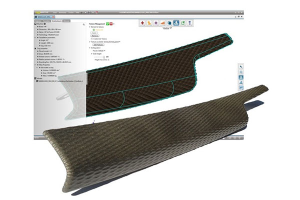Collapse the Scale height section
The width and height of the screenshot is (300, 200).
pos(91,54)
